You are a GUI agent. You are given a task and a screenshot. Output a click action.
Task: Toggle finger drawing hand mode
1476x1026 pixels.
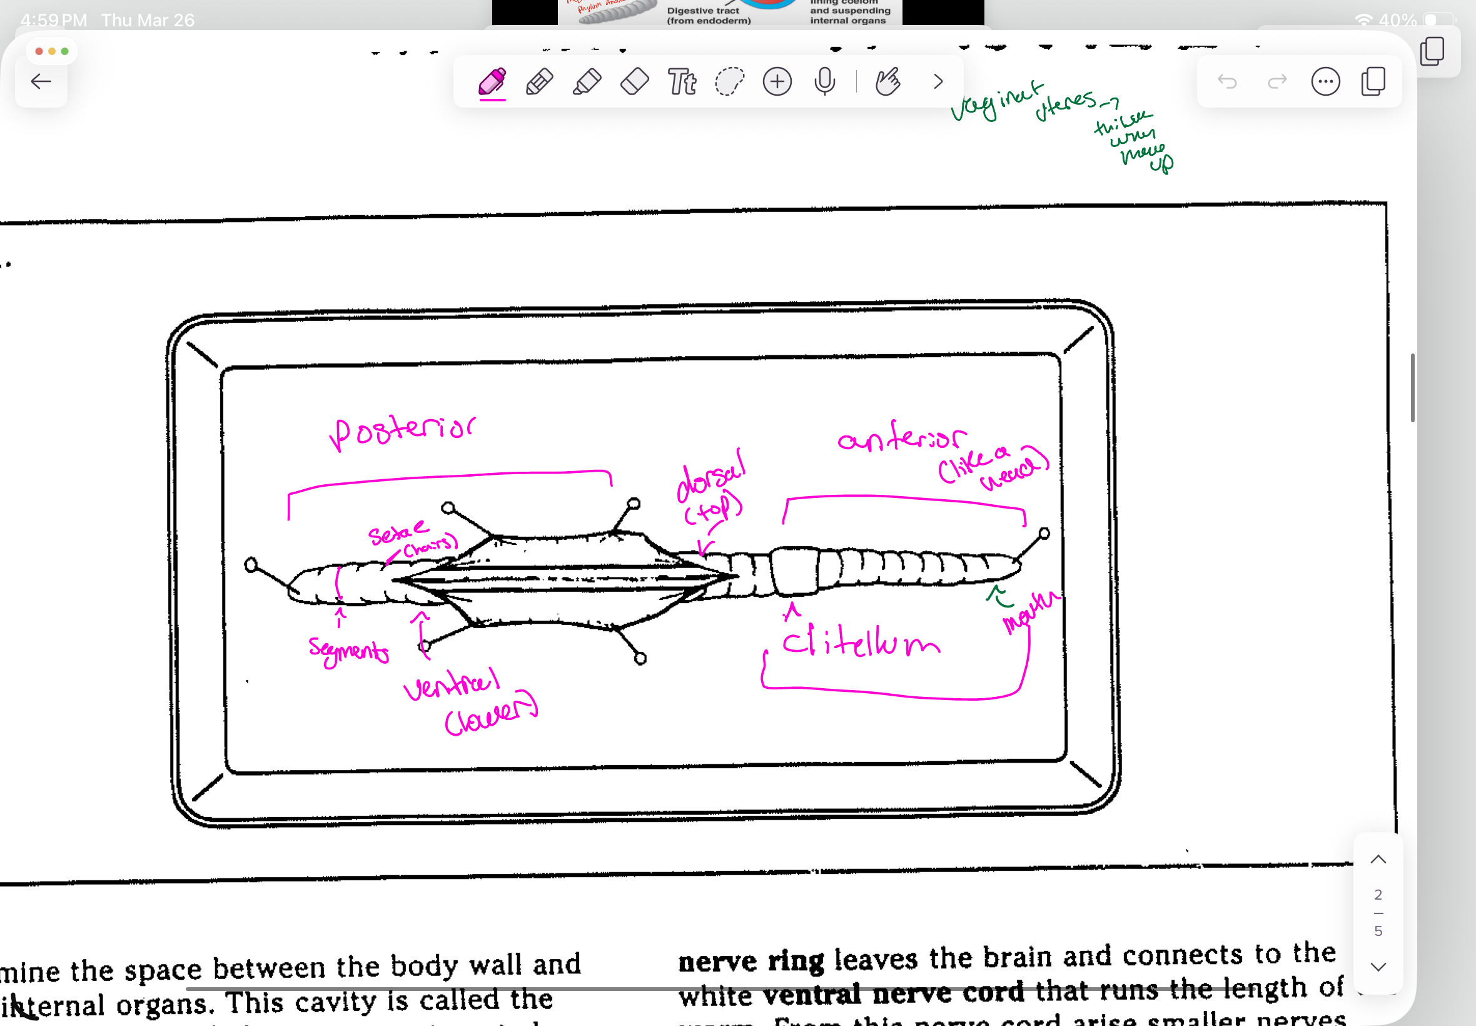point(888,82)
